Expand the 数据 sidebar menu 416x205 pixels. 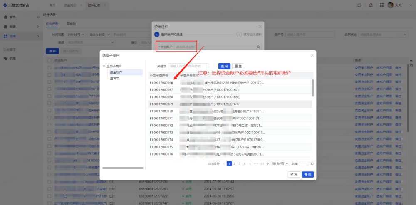37,27
